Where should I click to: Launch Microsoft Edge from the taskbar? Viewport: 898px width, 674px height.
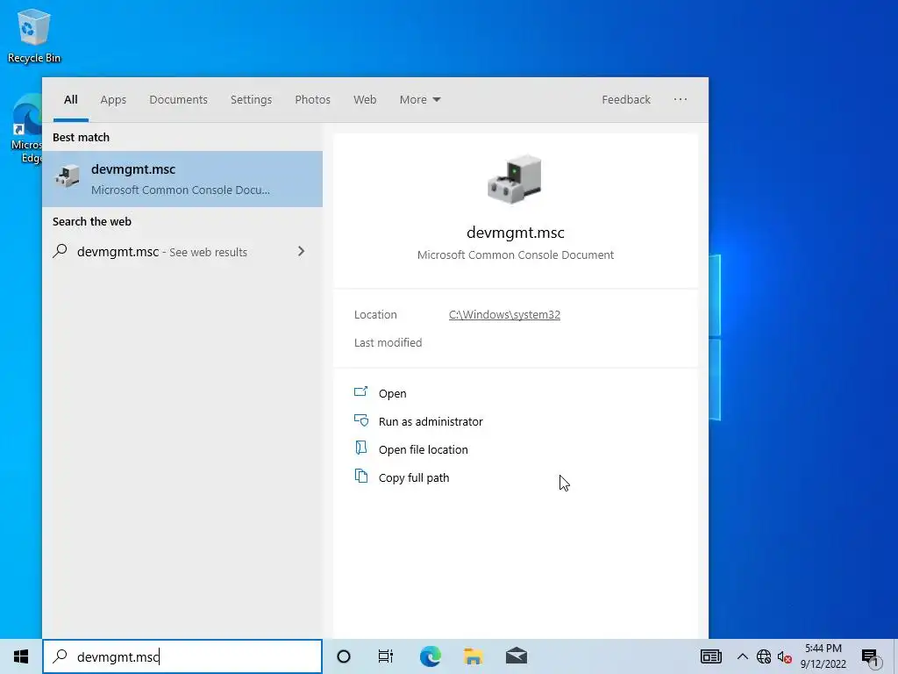pyautogui.click(x=430, y=656)
